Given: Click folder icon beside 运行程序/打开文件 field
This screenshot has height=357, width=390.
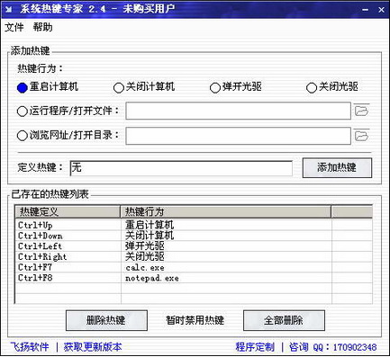Looking at the screenshot, I should [361, 111].
